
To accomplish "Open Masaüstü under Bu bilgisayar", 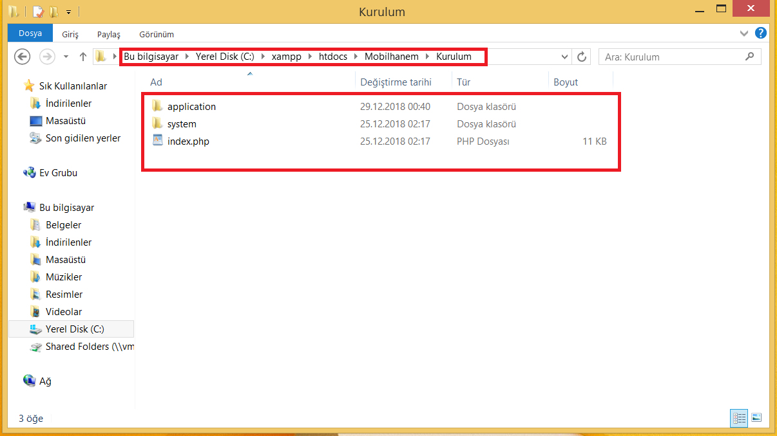I will pyautogui.click(x=66, y=260).
